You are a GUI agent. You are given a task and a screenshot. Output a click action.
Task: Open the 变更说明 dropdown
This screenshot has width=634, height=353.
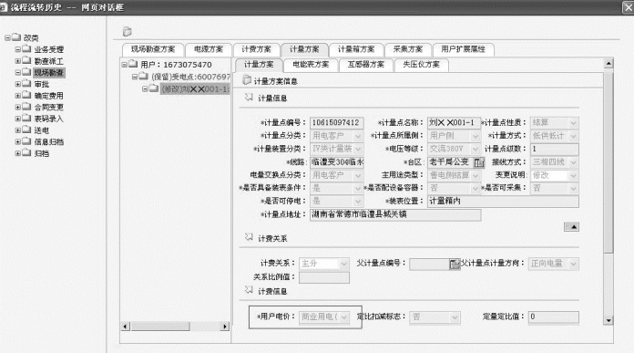point(573,176)
